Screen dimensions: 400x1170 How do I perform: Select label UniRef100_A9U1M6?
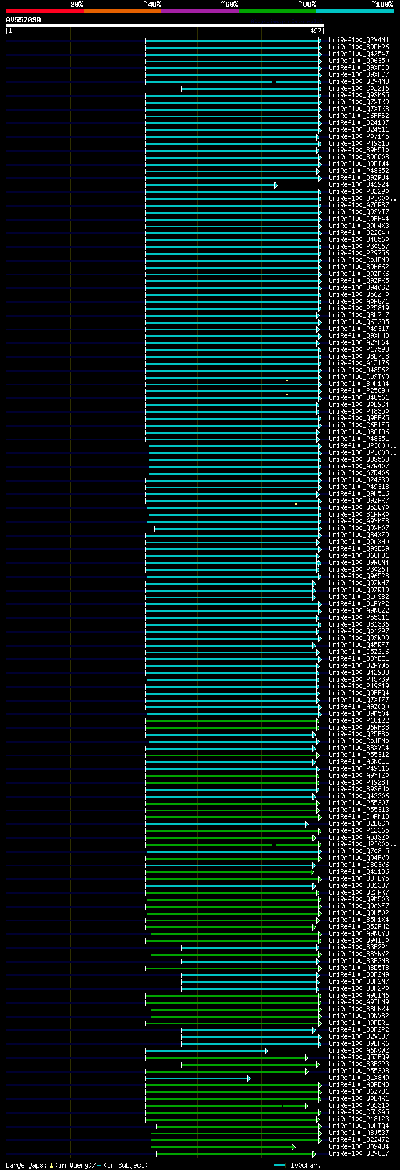point(359,995)
